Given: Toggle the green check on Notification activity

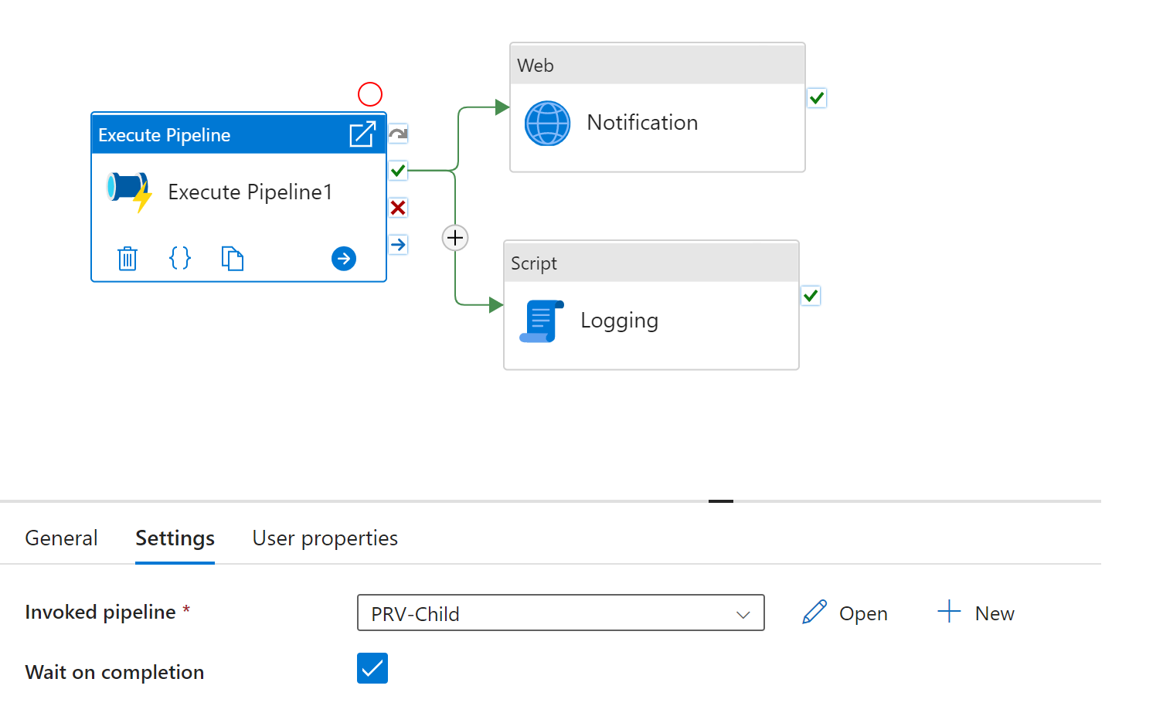Looking at the screenshot, I should 816,97.
